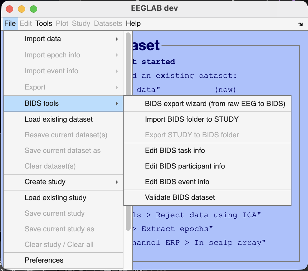The image size is (308, 271).
Task: Click the green maximize traffic-light button
Action: [34, 9]
